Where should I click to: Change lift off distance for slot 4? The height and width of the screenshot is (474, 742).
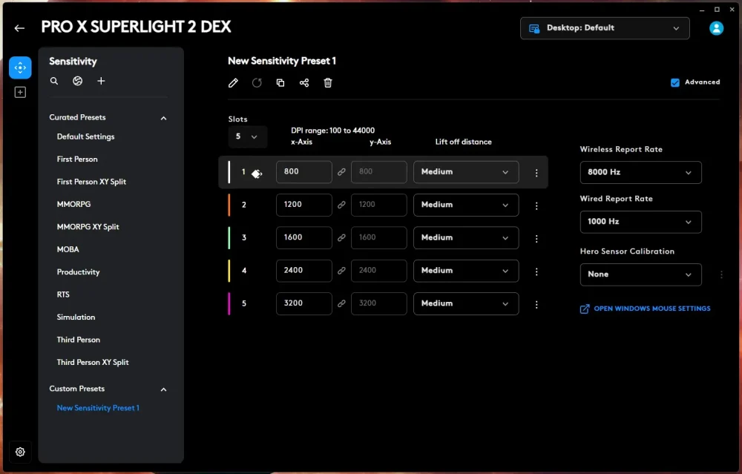466,271
